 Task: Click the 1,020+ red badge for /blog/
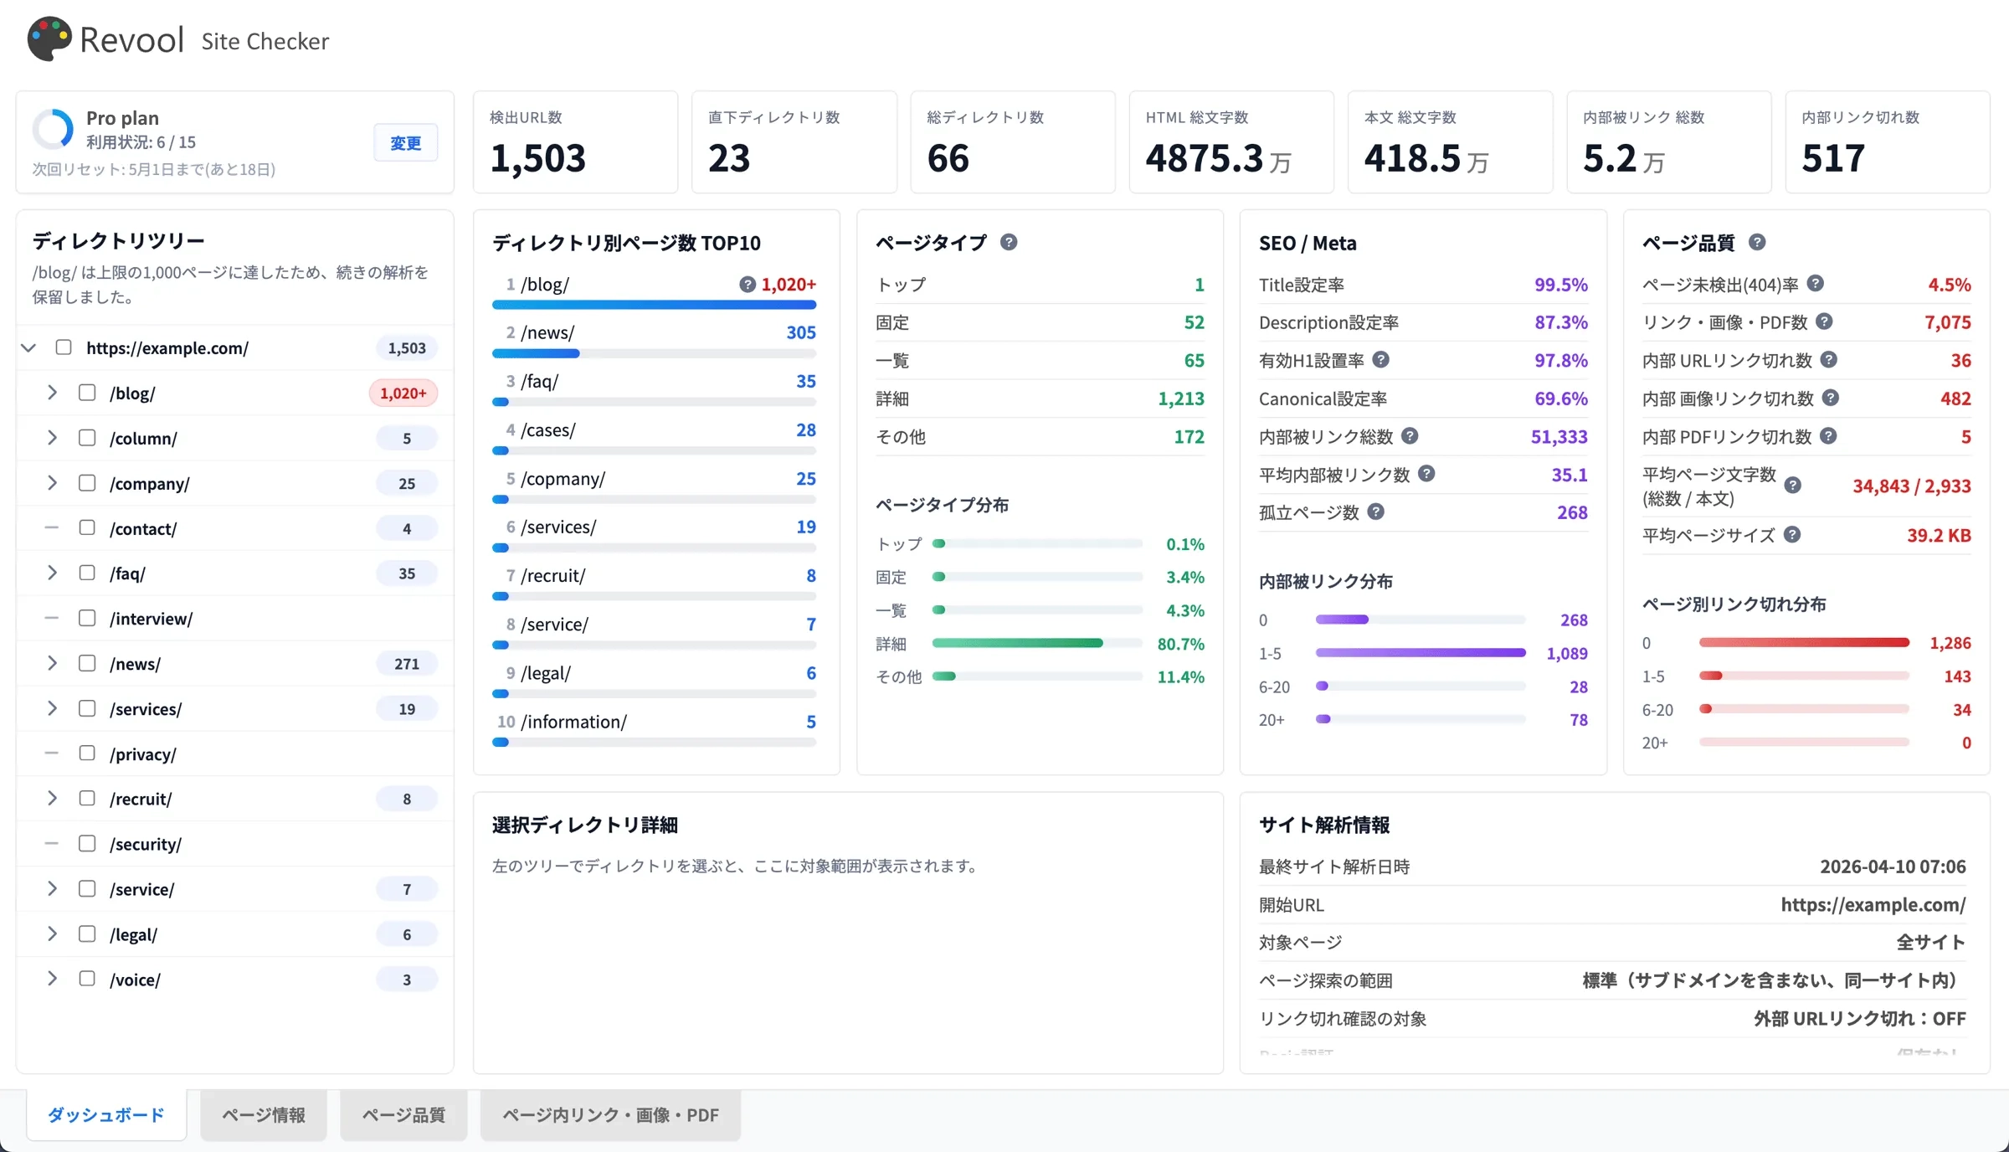pos(403,393)
